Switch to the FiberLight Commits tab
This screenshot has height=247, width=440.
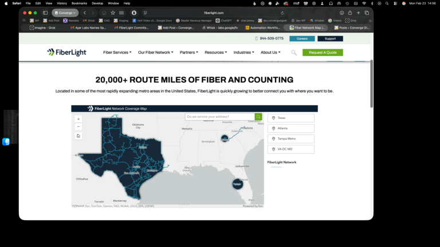[x=131, y=27]
